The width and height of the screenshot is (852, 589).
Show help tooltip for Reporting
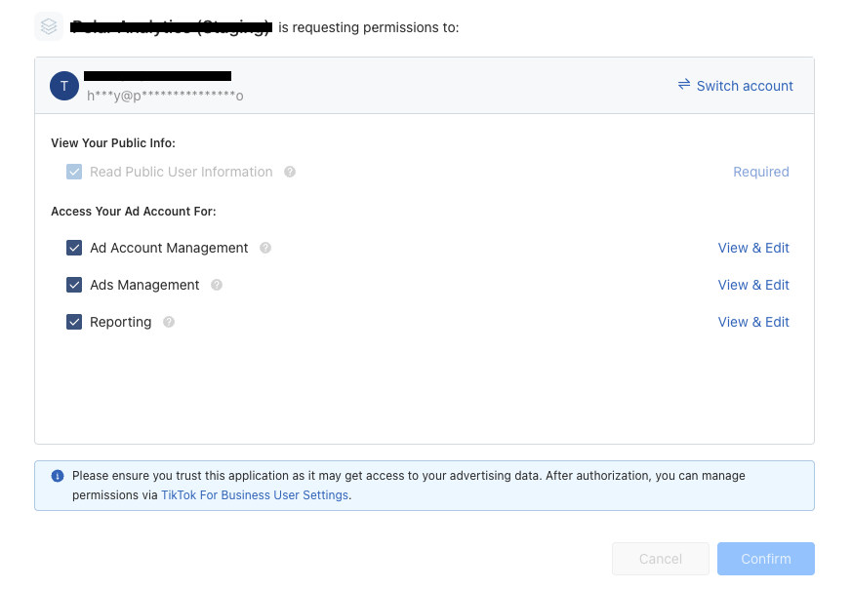pos(169,322)
